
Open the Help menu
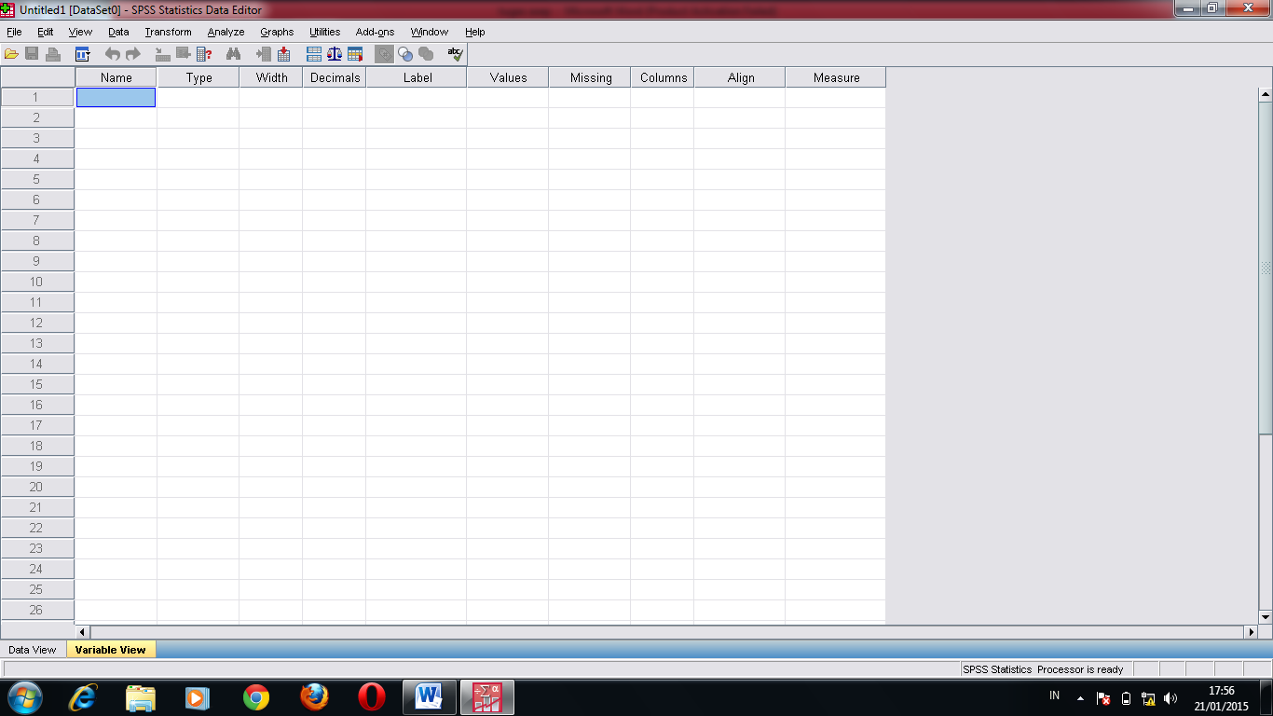pyautogui.click(x=475, y=32)
